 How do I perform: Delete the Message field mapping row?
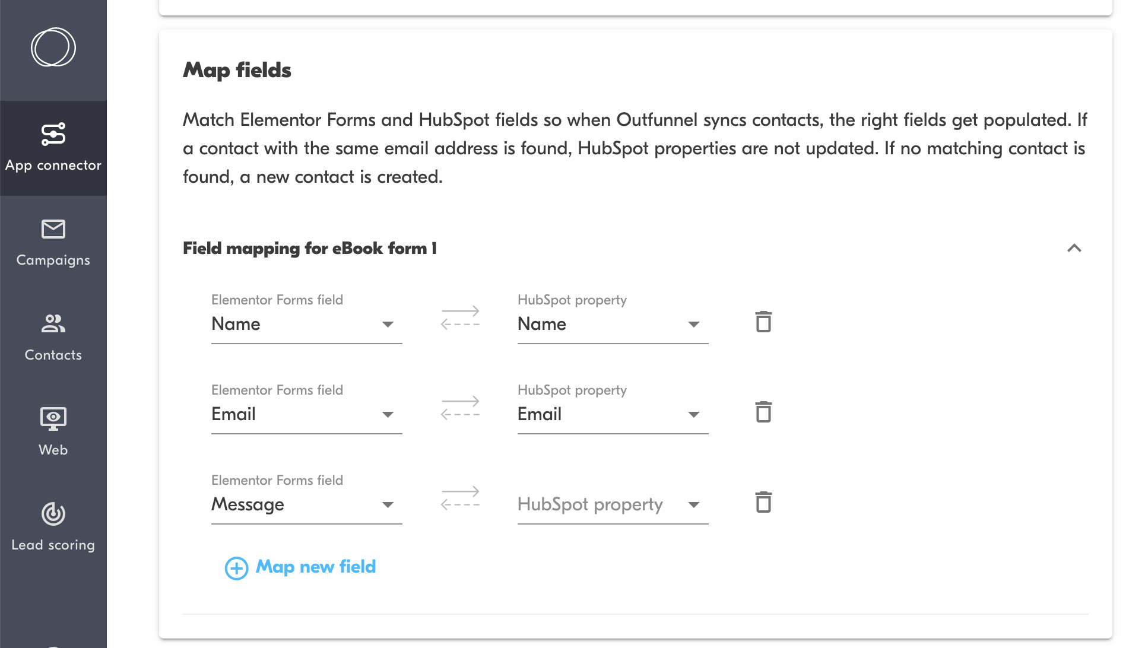(x=763, y=503)
